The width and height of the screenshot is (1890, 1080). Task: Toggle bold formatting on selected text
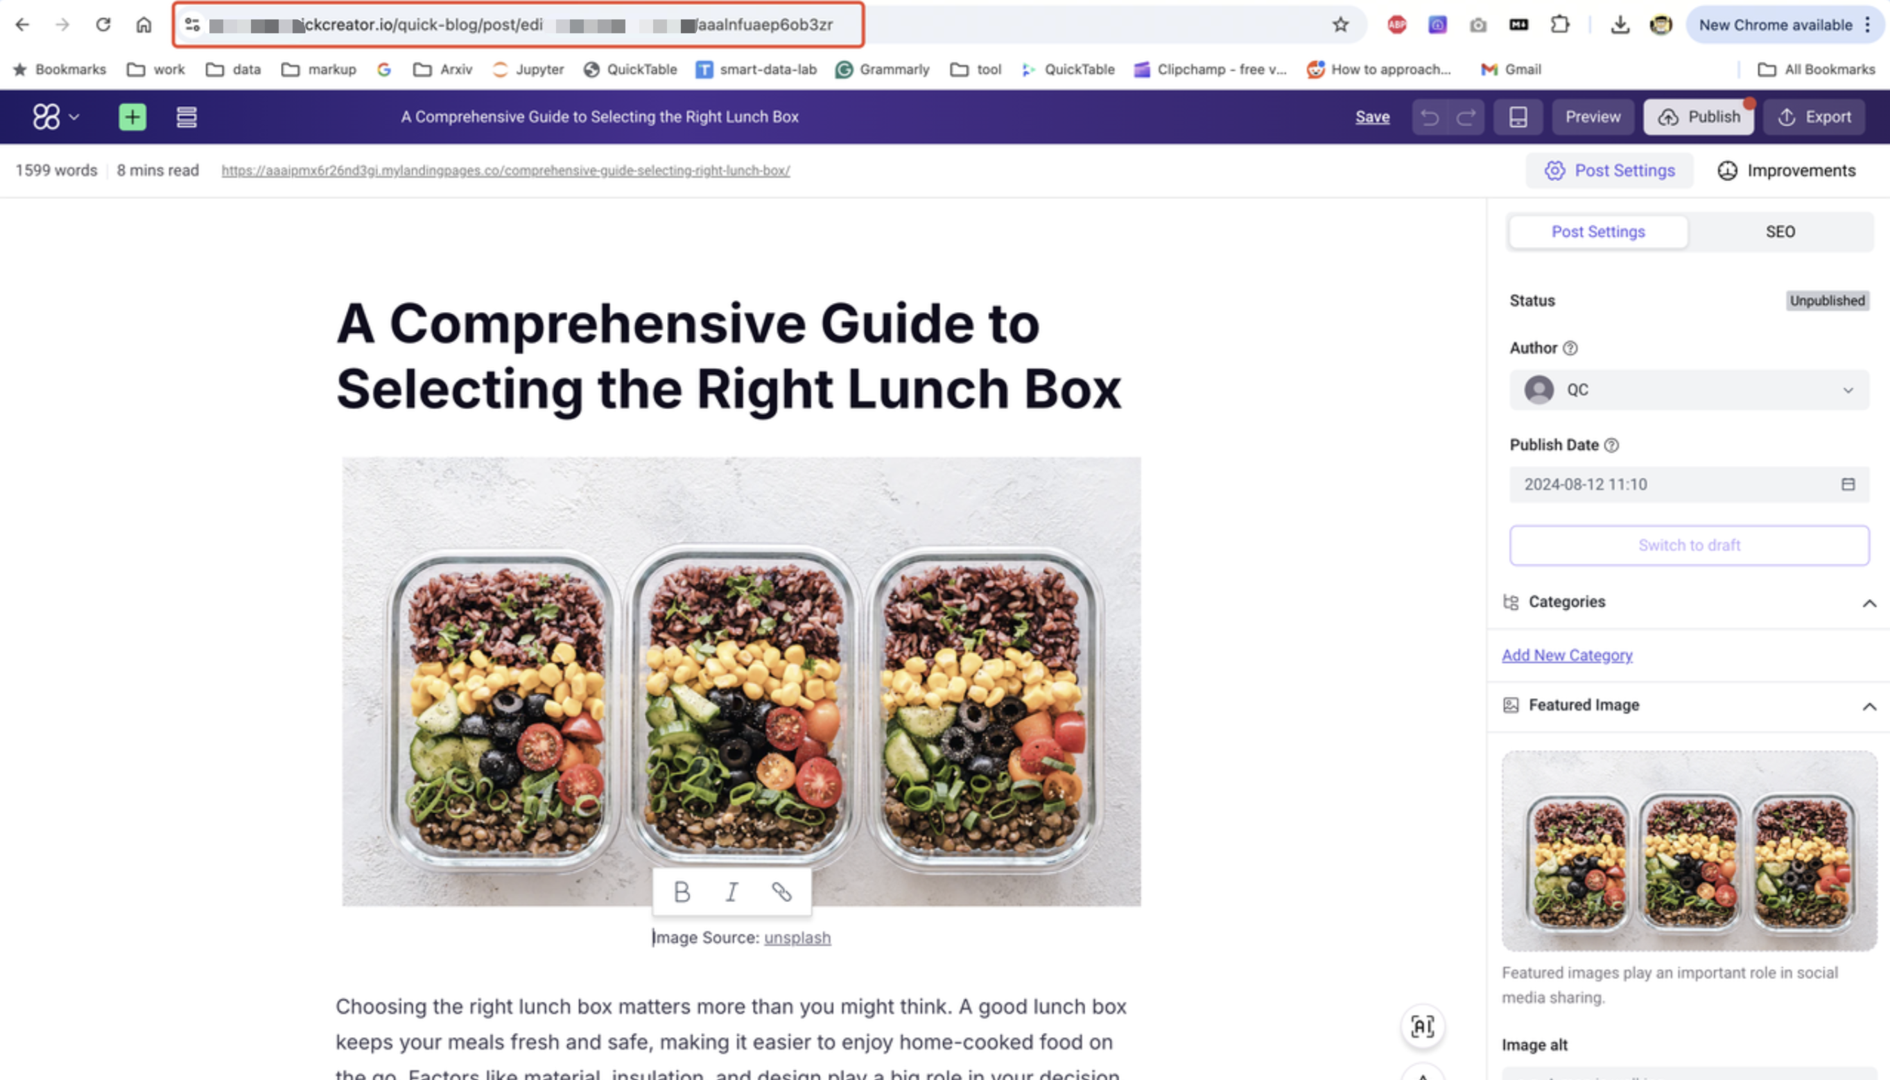(680, 893)
